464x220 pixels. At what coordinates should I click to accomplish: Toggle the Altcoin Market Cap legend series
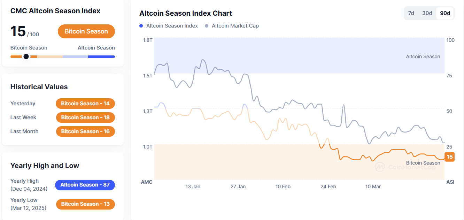235,26
